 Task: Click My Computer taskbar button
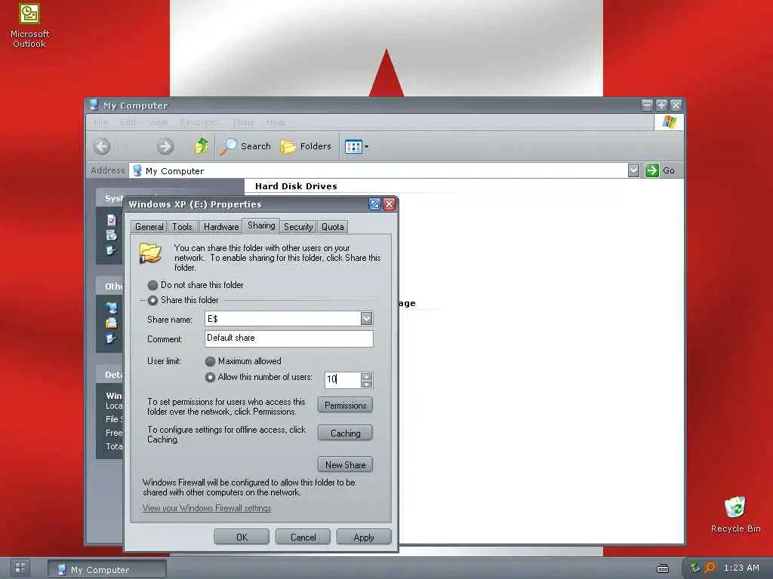[107, 569]
